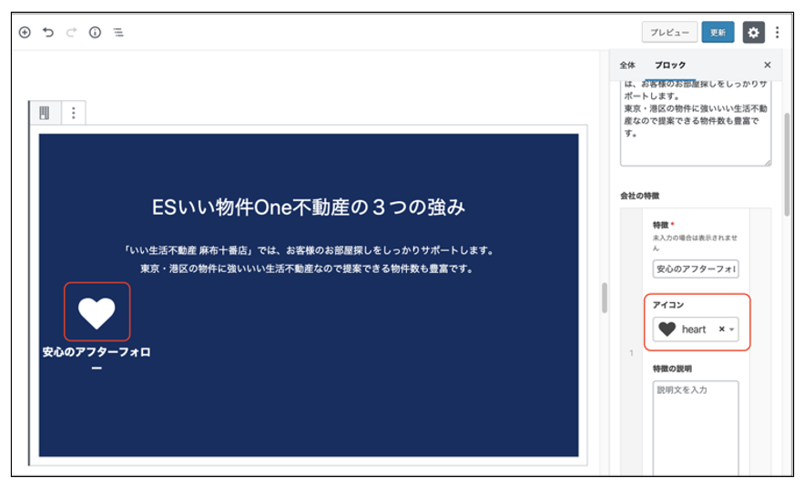
Task: Toggle the settings gear panel
Action: 753,32
